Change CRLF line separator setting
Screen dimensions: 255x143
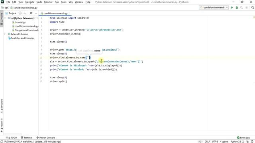[x=207, y=141]
